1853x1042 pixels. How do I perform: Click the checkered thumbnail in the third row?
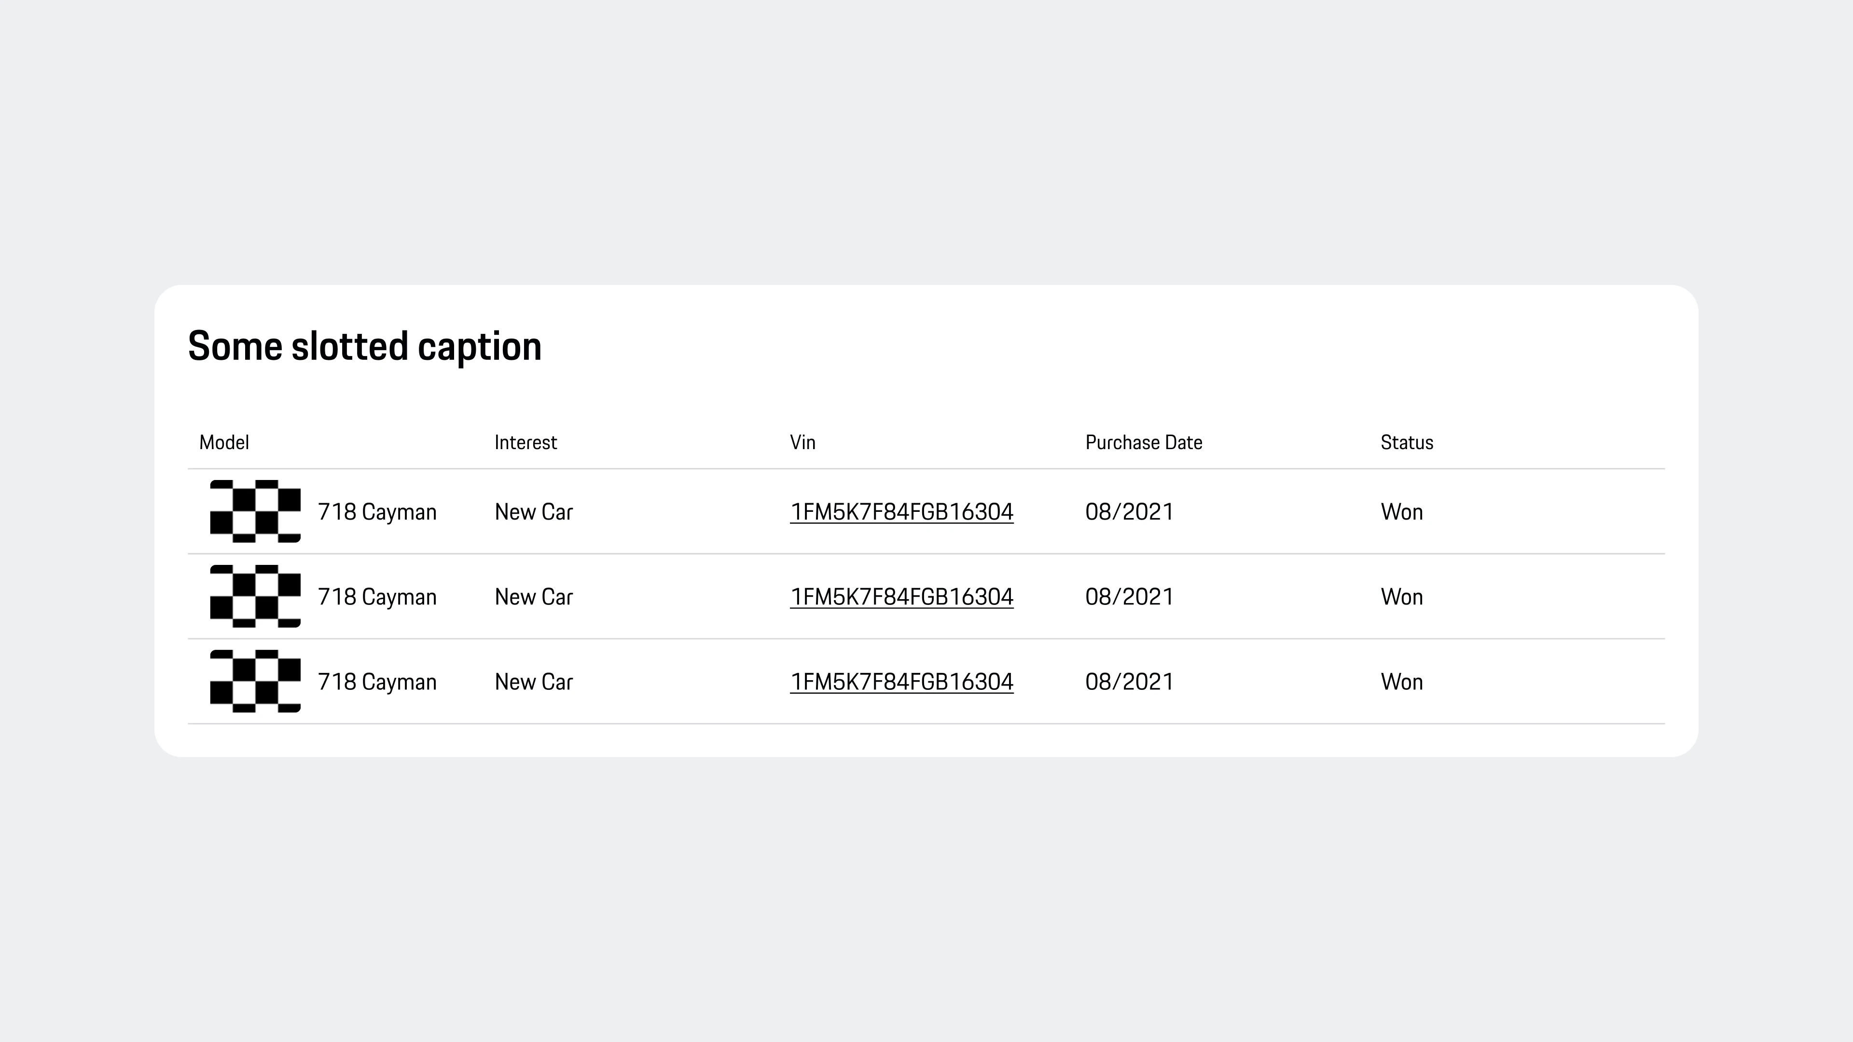point(255,681)
